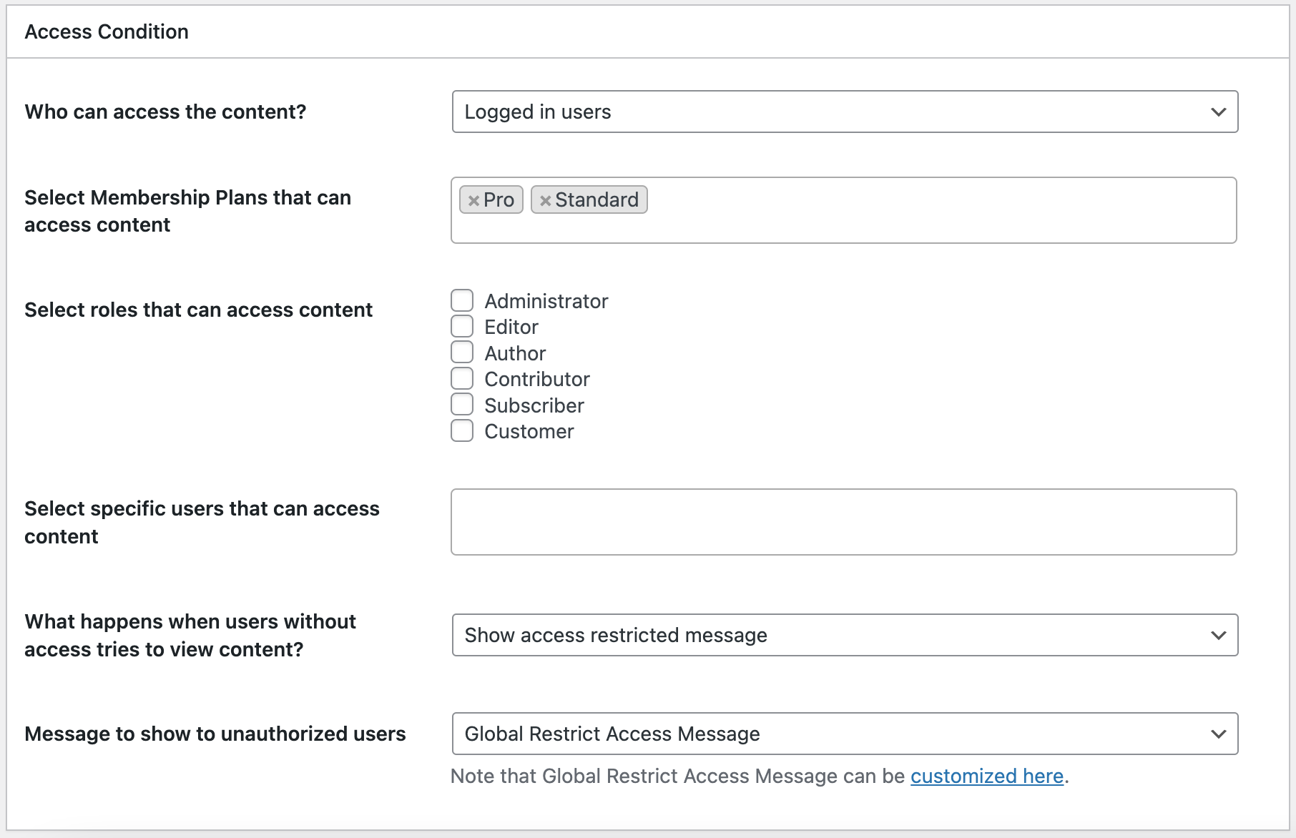Click the Access Condition panel heading
Screen dimensions: 1296x838
click(107, 31)
